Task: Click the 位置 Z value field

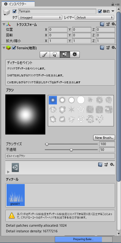Action: (106, 29)
